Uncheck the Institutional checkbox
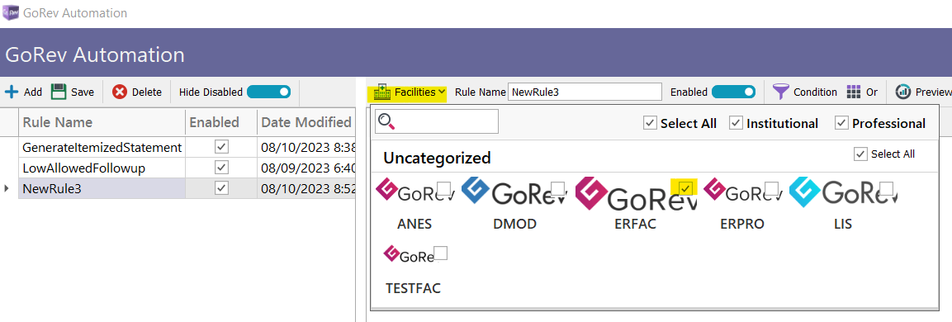The image size is (952, 322). click(x=736, y=123)
